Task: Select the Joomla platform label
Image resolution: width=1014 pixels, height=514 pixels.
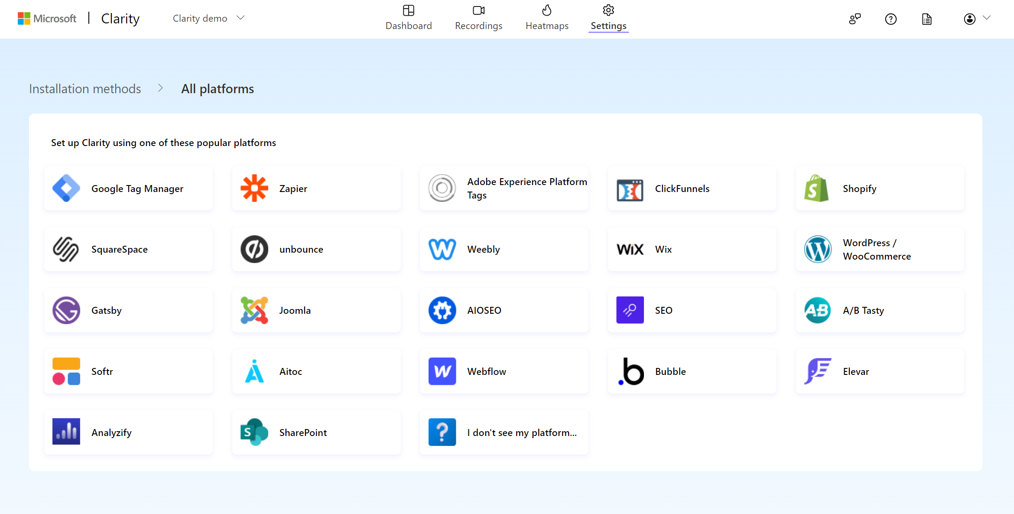Action: point(295,310)
